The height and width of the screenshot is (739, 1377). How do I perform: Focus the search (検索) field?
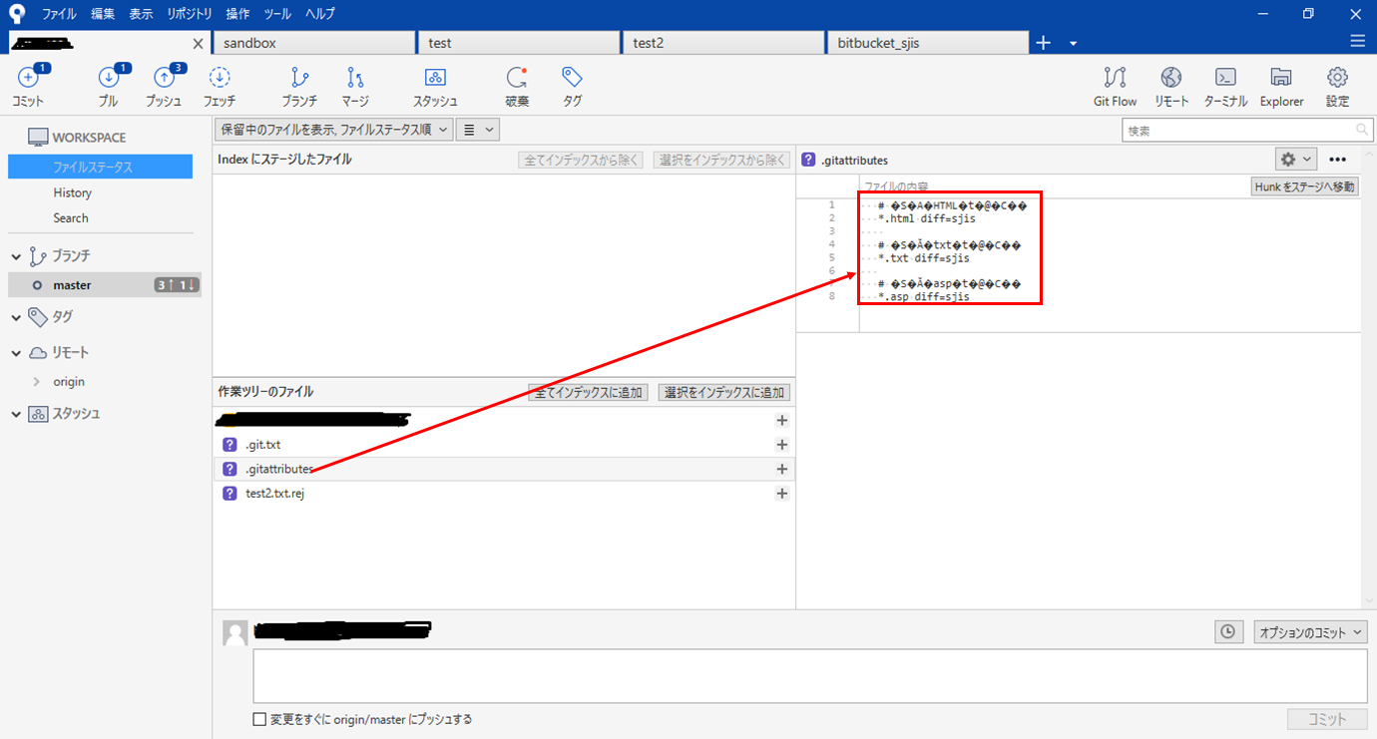pos(1247,131)
